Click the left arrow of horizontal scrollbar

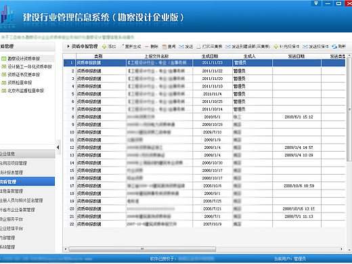[66, 249]
